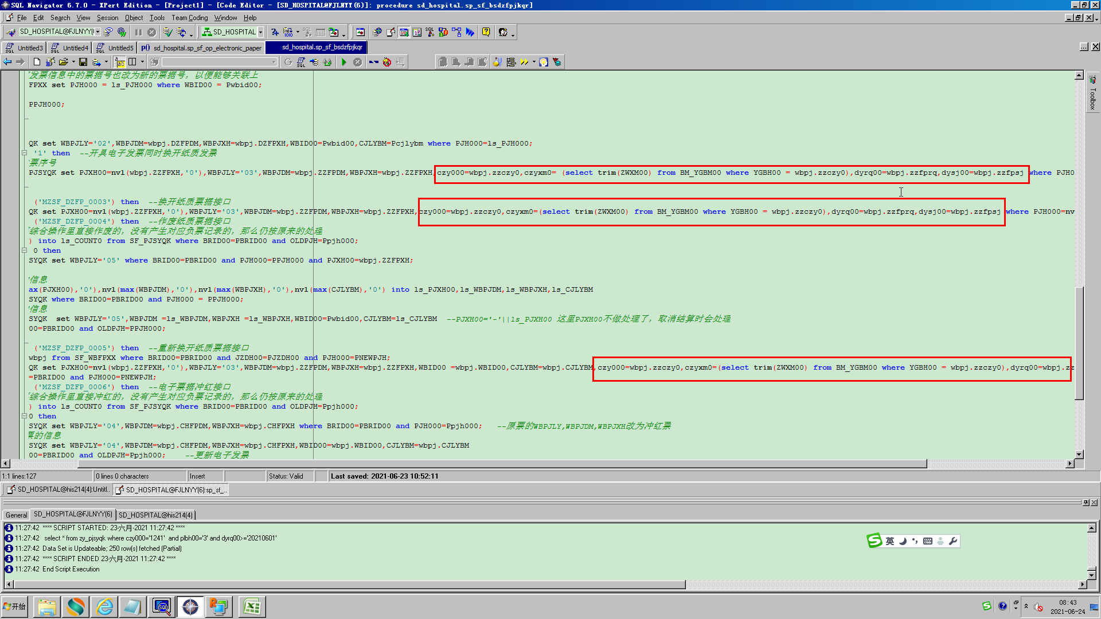The image size is (1101, 619).
Task: Click the Navigate Forward arrow icon
Action: (21, 62)
